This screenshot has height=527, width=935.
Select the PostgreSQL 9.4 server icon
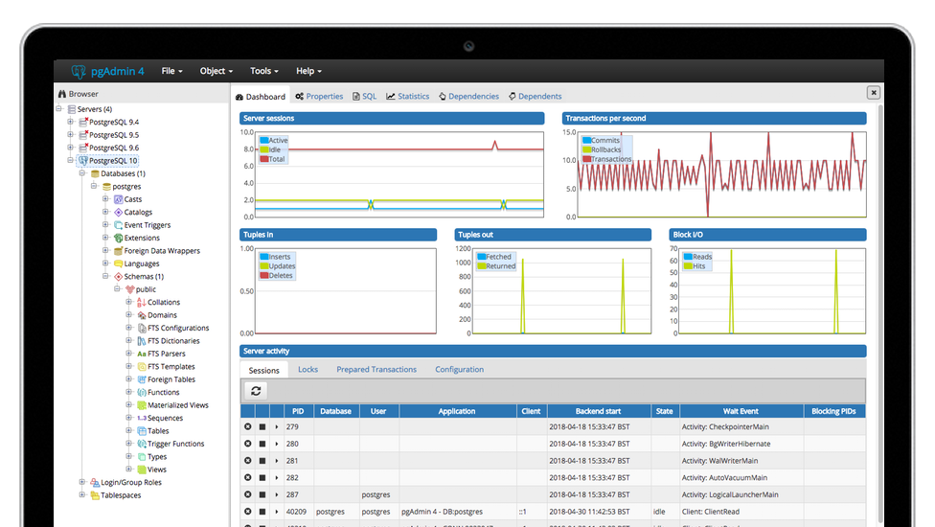[x=83, y=122]
